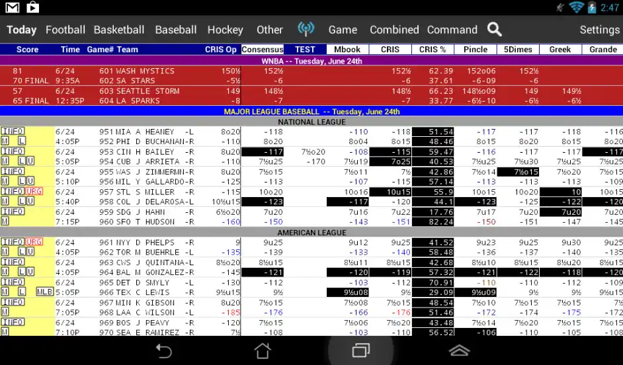The height and width of the screenshot is (365, 623).
Task: Switch to the Football tab
Action: pos(65,30)
